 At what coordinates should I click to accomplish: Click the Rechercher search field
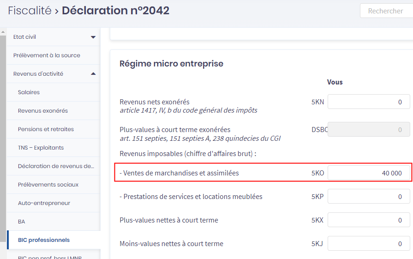click(386, 11)
